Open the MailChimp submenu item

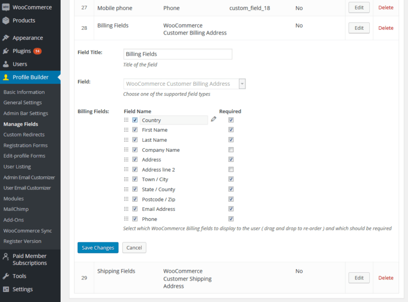click(16, 209)
